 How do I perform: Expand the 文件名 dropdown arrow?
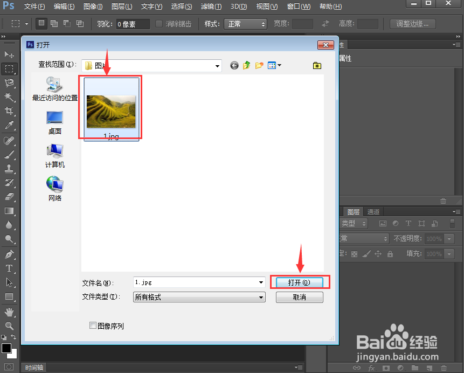261,282
